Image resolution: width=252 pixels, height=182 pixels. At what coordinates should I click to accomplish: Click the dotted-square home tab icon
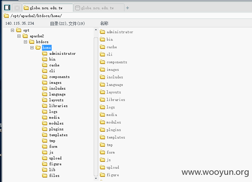17,8
